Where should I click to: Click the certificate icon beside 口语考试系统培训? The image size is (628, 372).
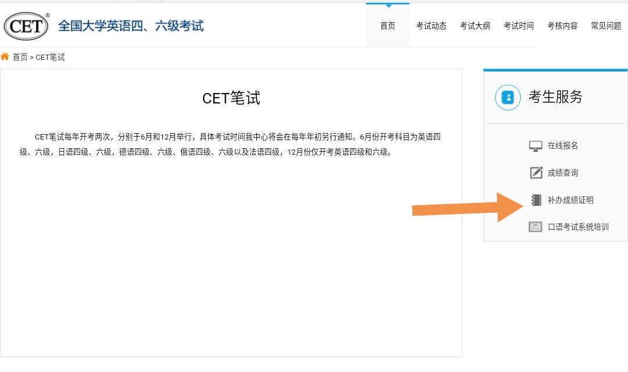pos(536,227)
